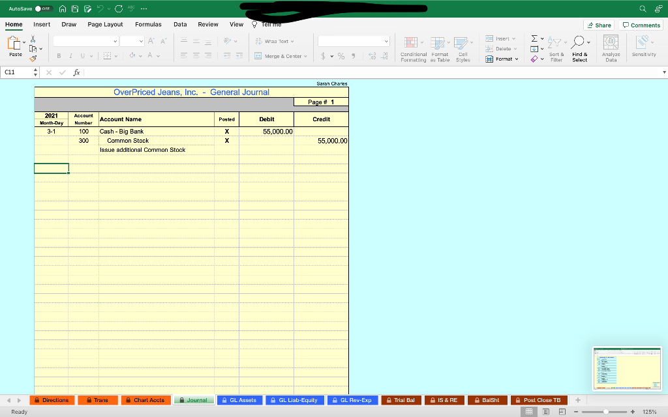Click the AutoSum icon

(534, 39)
